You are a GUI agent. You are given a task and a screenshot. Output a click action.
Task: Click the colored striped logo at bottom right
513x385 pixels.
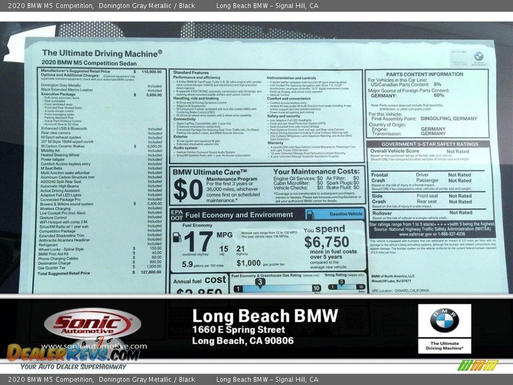click(478, 365)
